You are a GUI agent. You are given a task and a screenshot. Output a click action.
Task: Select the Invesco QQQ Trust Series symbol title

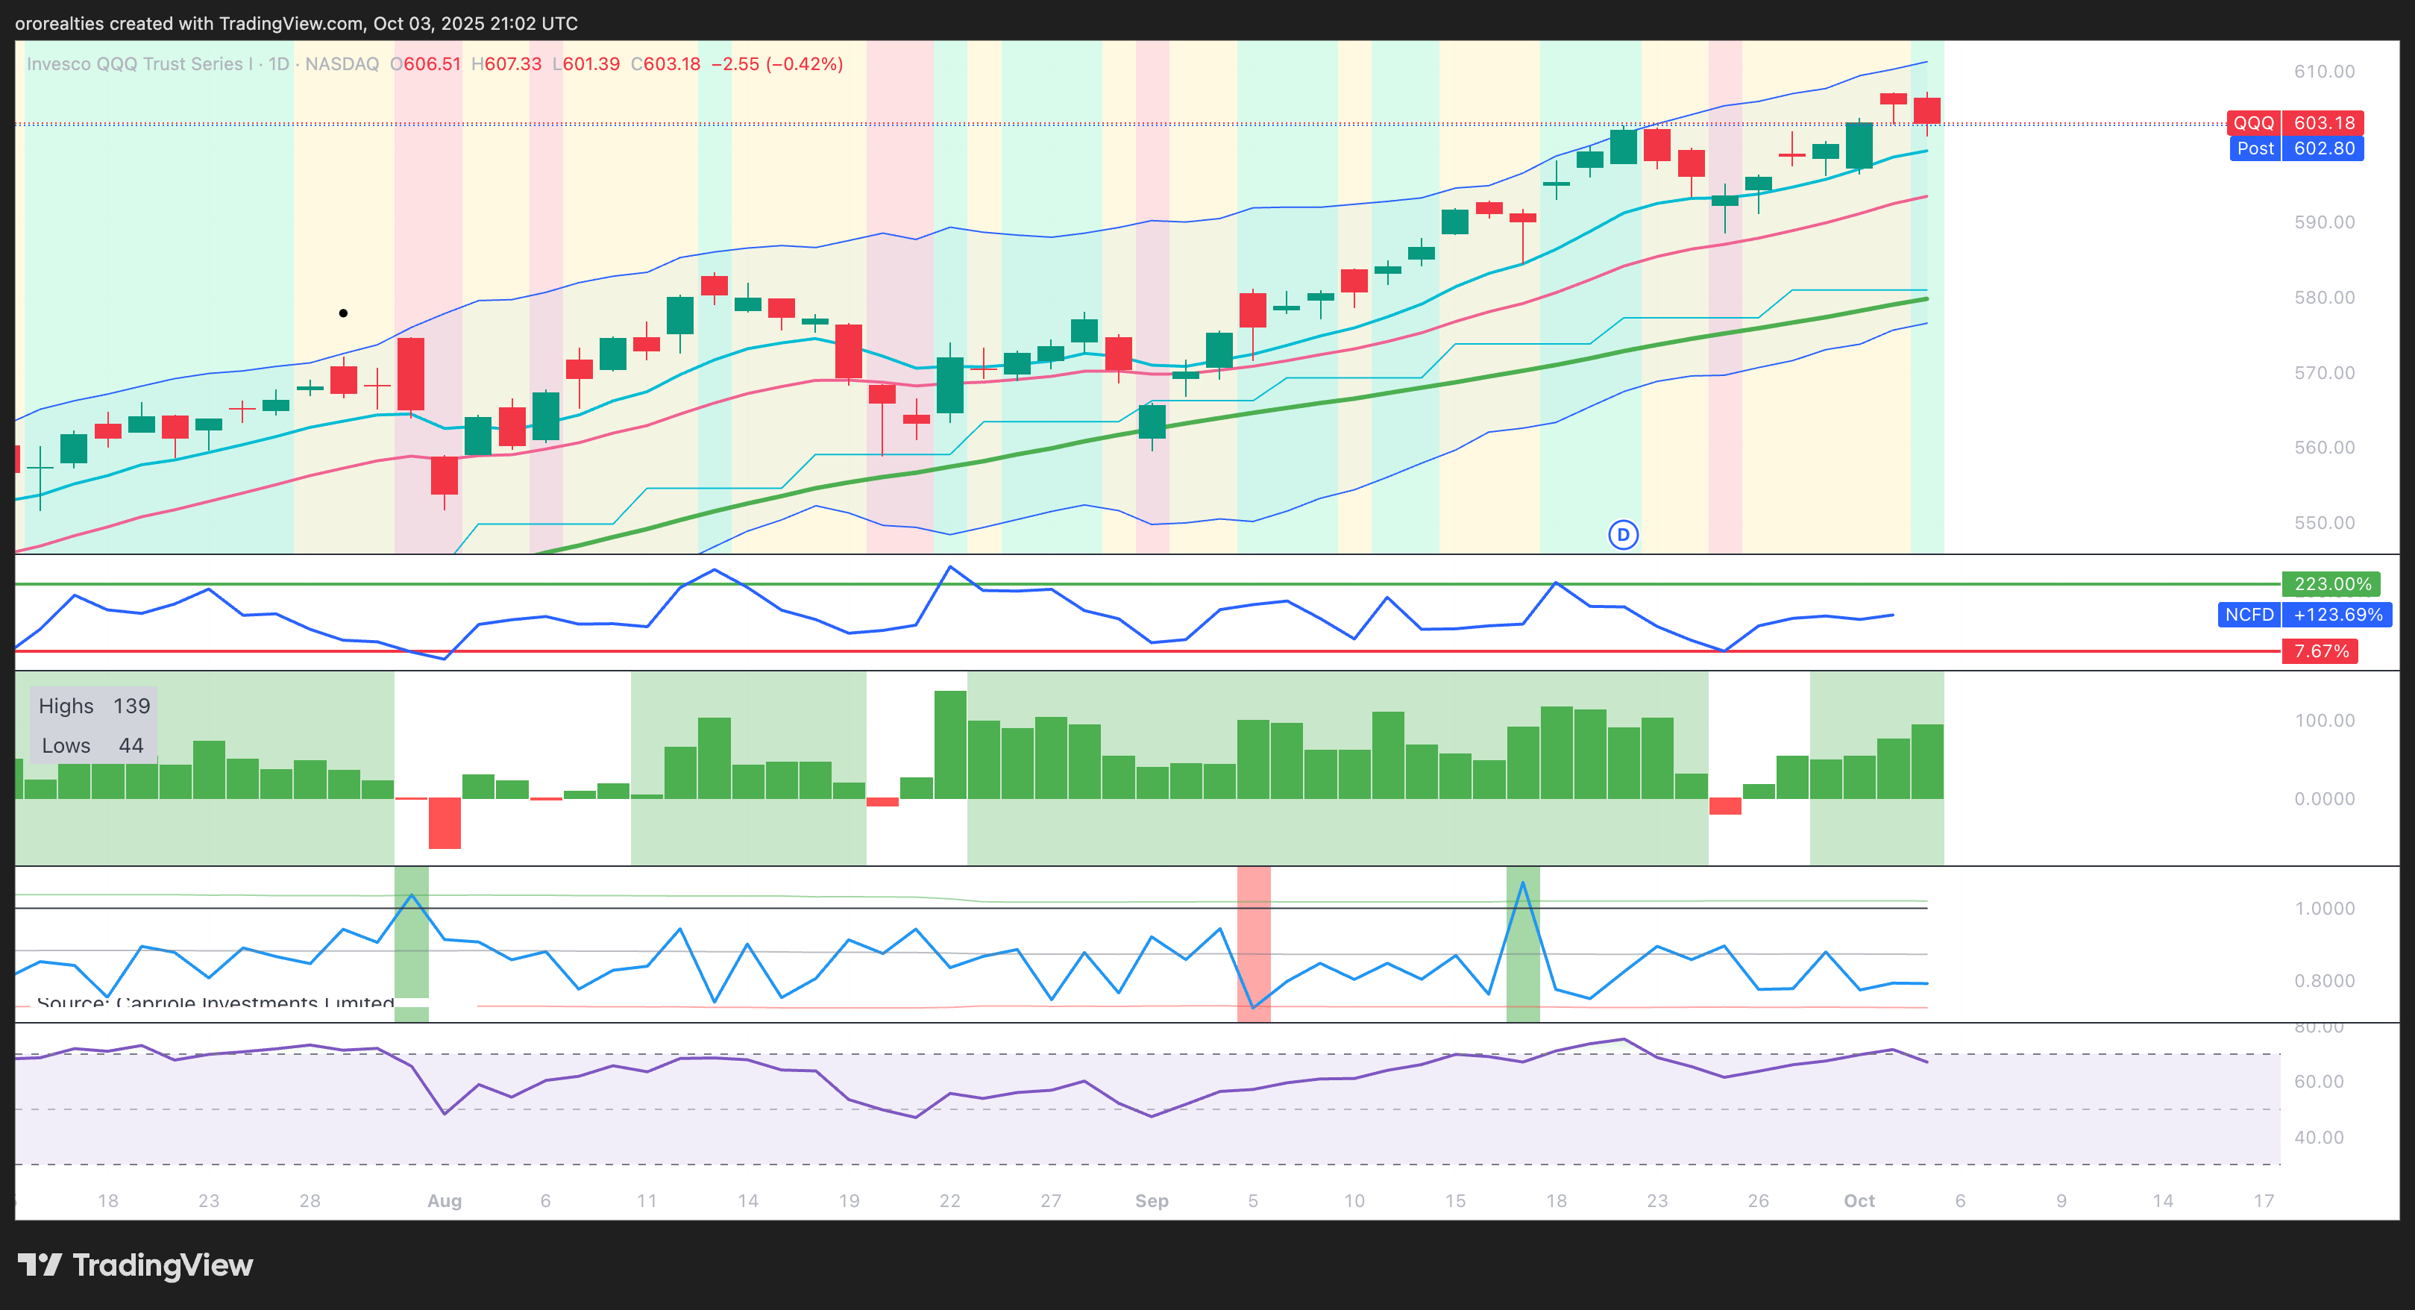click(x=141, y=63)
